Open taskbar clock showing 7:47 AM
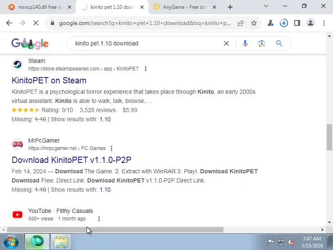Viewport: 333px width, 250px height. point(312,242)
